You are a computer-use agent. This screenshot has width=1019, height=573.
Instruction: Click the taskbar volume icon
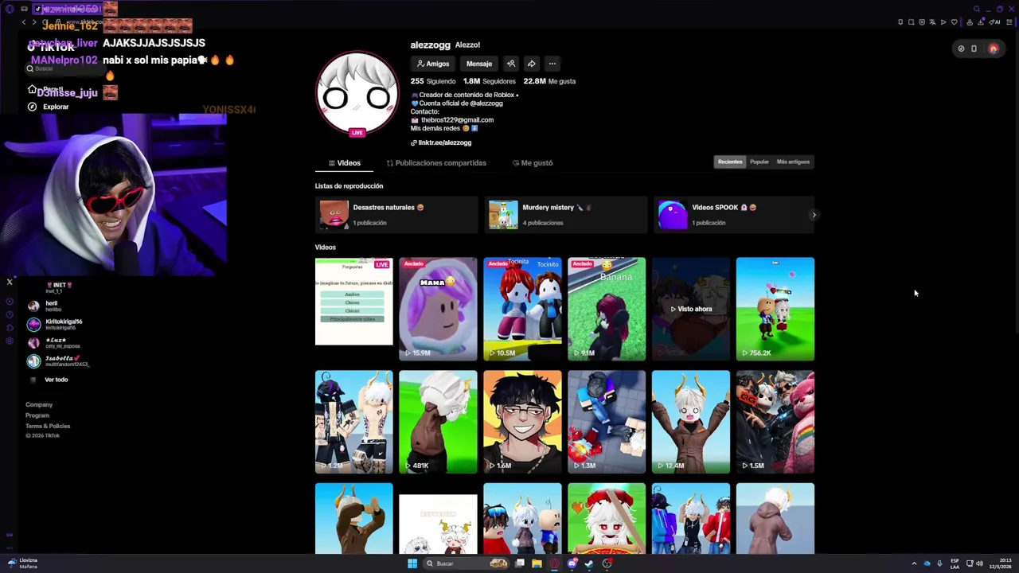979,563
